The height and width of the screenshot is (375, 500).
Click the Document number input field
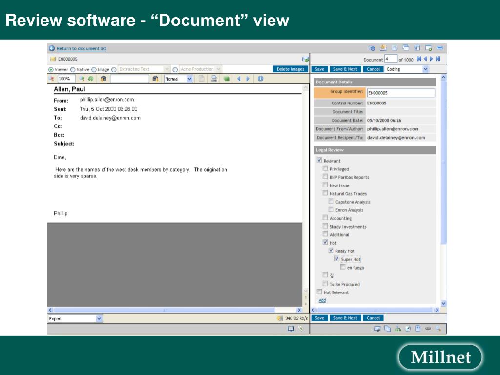(391, 59)
